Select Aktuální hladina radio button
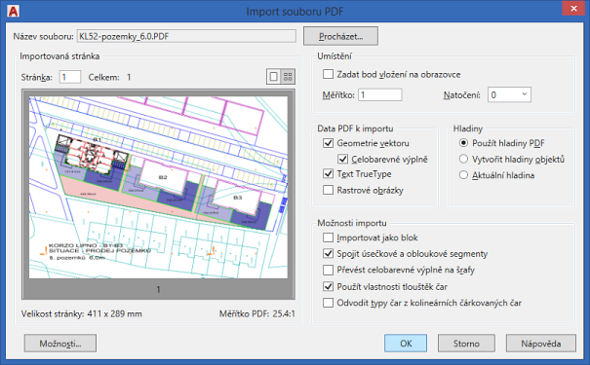Viewport: 590px width, 365px height. (463, 175)
